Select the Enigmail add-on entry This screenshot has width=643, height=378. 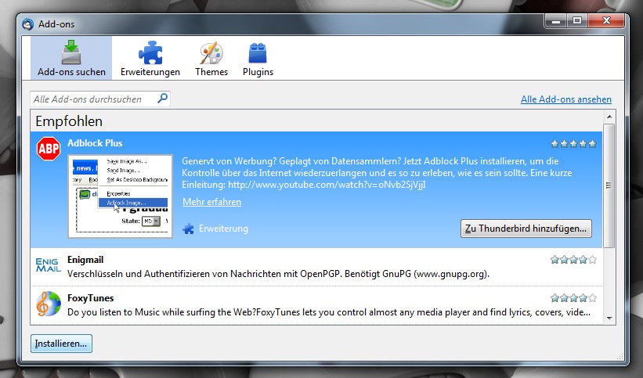[x=316, y=267]
